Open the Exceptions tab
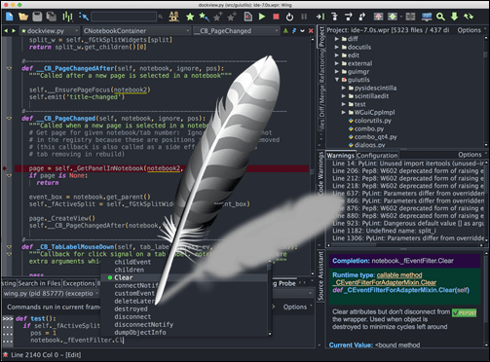This screenshot has width=490, height=362. 79,283
